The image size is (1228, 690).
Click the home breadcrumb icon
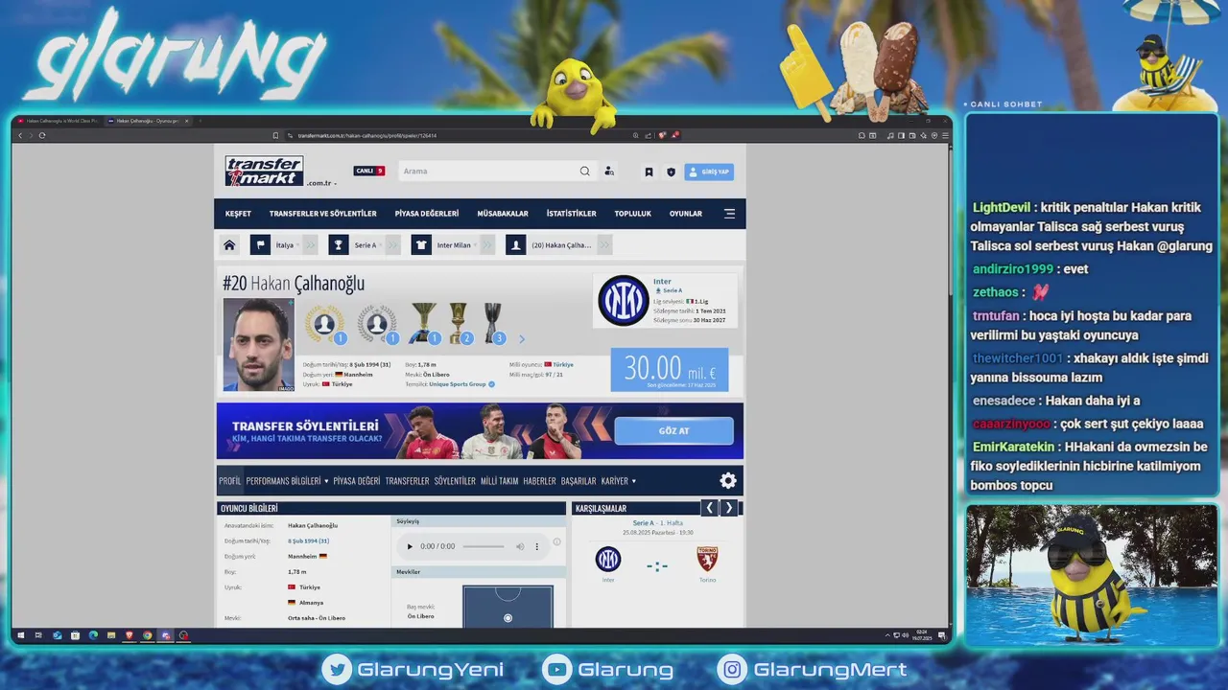point(229,245)
